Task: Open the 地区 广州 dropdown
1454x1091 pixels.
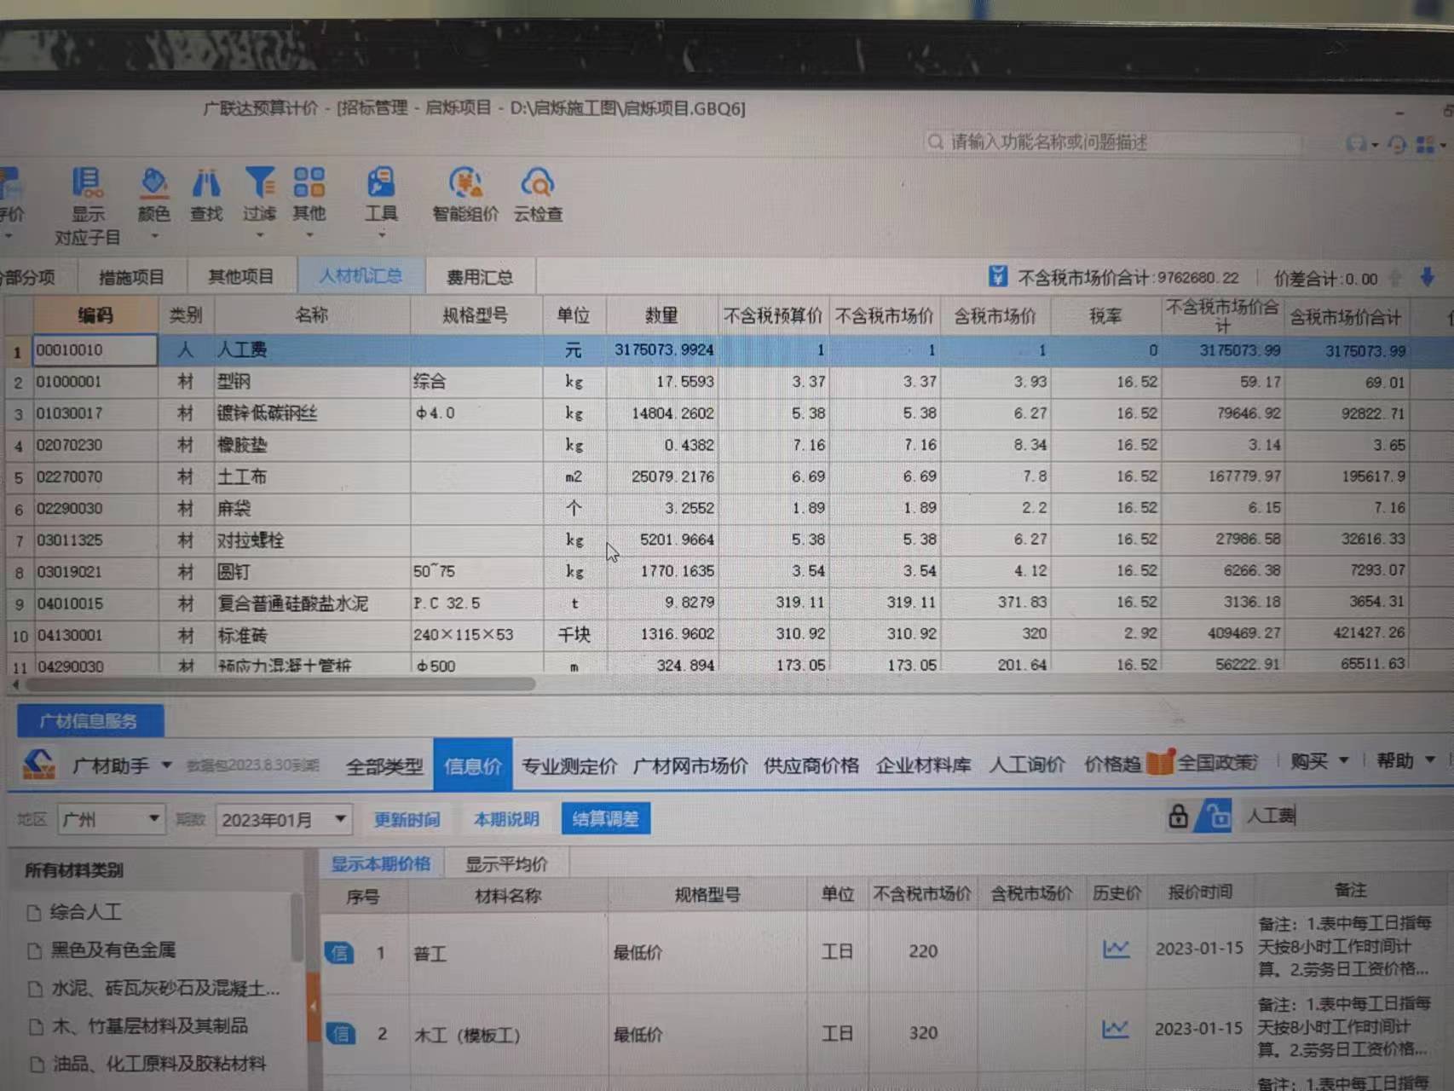Action: [111, 819]
